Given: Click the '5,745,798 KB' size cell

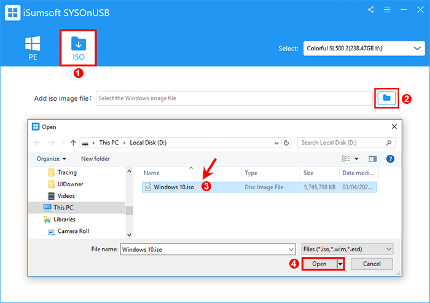Looking at the screenshot, I should pyautogui.click(x=319, y=187).
